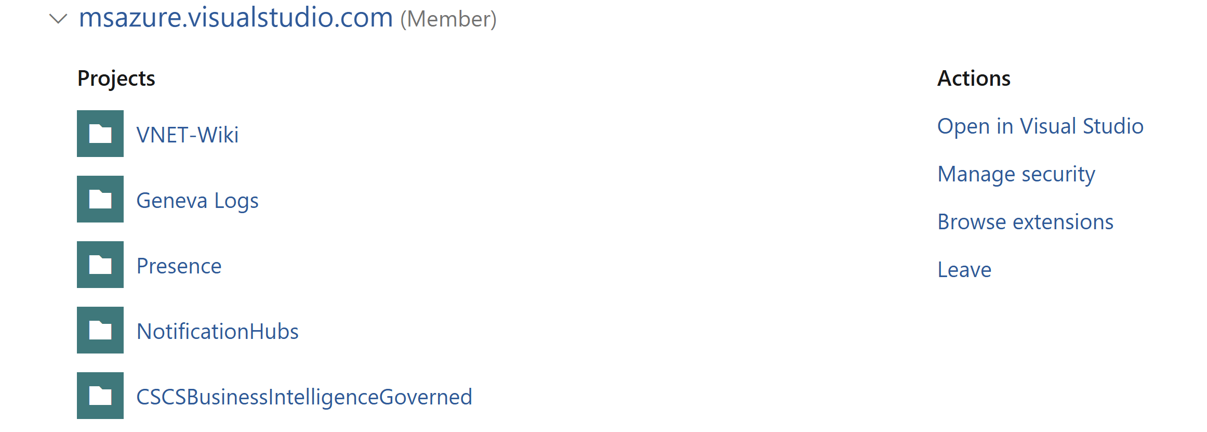The image size is (1207, 432).
Task: Toggle the msazure.visualstudio.com disclosure arrow
Action: [58, 19]
